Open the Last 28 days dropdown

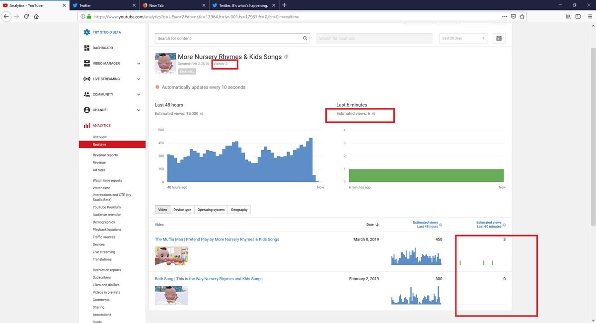pyautogui.click(x=464, y=38)
